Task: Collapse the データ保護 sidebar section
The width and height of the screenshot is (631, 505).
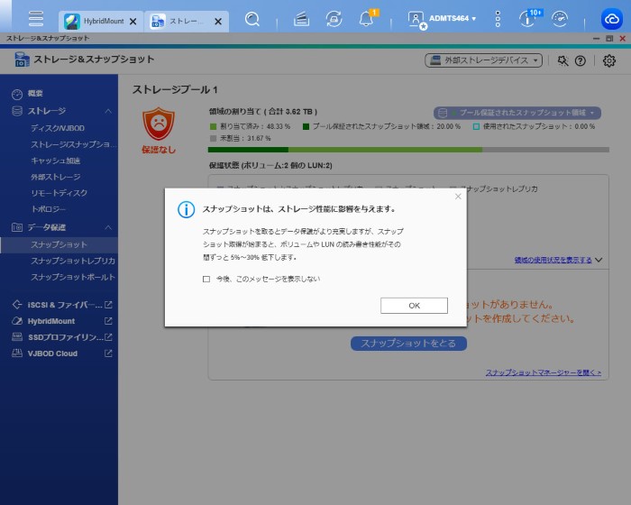Action: 108,227
